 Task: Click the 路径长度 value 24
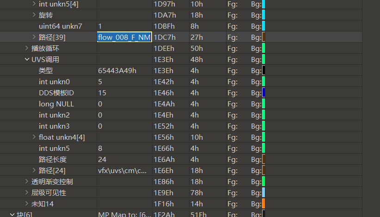pyautogui.click(x=102, y=159)
